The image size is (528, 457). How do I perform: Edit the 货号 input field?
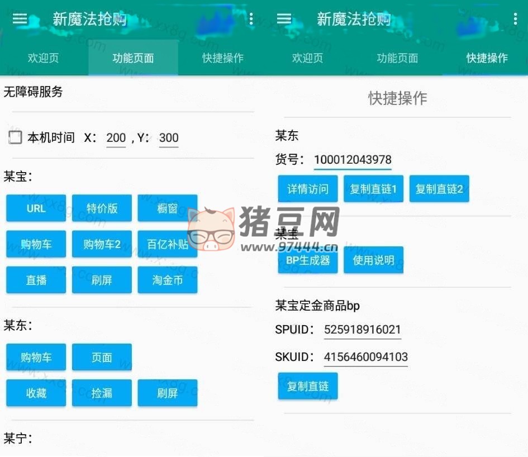pos(353,160)
